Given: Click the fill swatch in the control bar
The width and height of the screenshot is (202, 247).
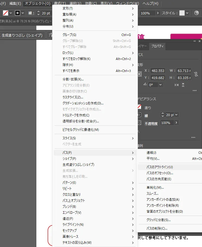Looking at the screenshot, I should [5, 13].
